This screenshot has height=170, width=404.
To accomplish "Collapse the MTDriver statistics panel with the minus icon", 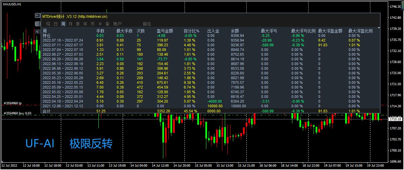I will [x=38, y=16].
